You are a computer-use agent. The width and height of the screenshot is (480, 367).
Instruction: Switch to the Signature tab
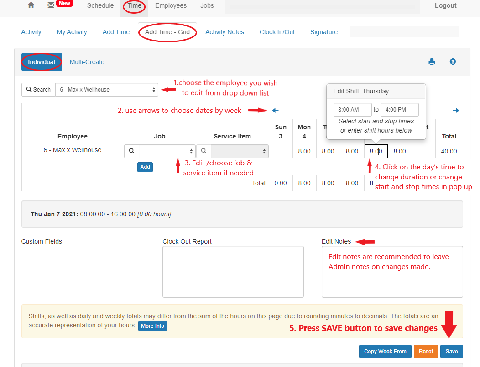(324, 32)
